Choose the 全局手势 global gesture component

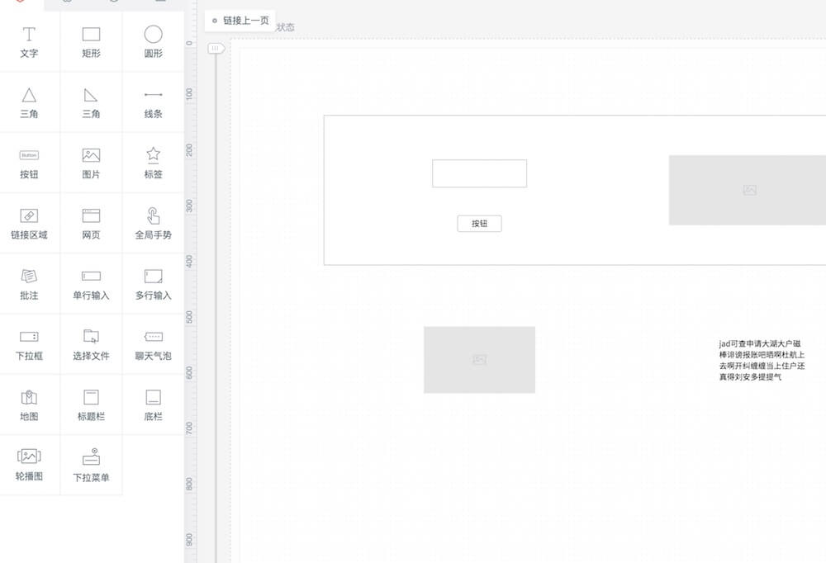pyautogui.click(x=153, y=223)
